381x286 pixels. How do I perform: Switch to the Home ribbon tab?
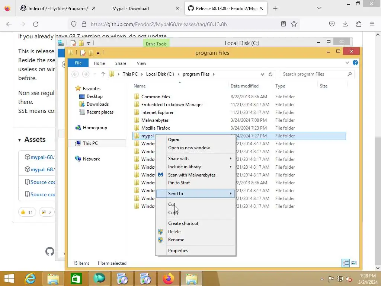tap(99, 63)
